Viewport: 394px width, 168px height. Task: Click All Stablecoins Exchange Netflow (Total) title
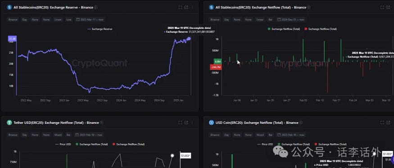point(261,7)
